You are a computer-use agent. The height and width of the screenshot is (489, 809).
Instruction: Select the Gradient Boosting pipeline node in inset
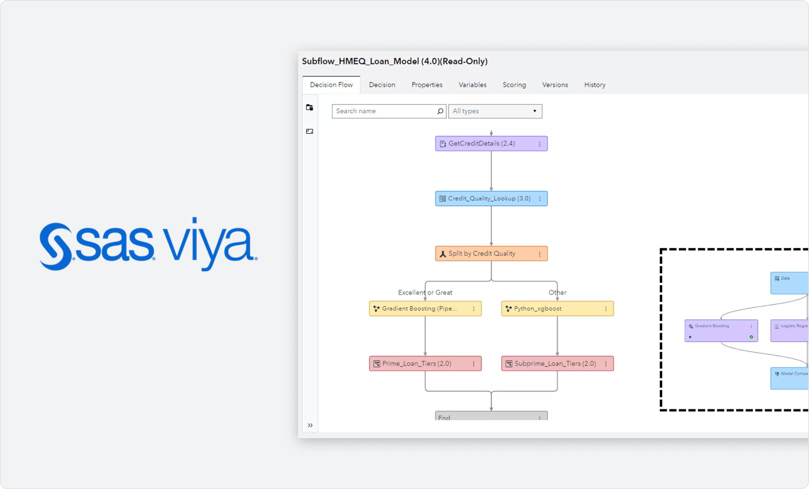(x=721, y=330)
